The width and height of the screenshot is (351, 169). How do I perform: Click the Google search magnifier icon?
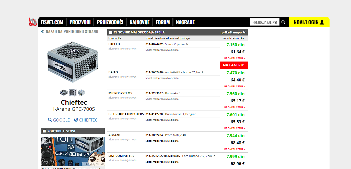coord(50,120)
